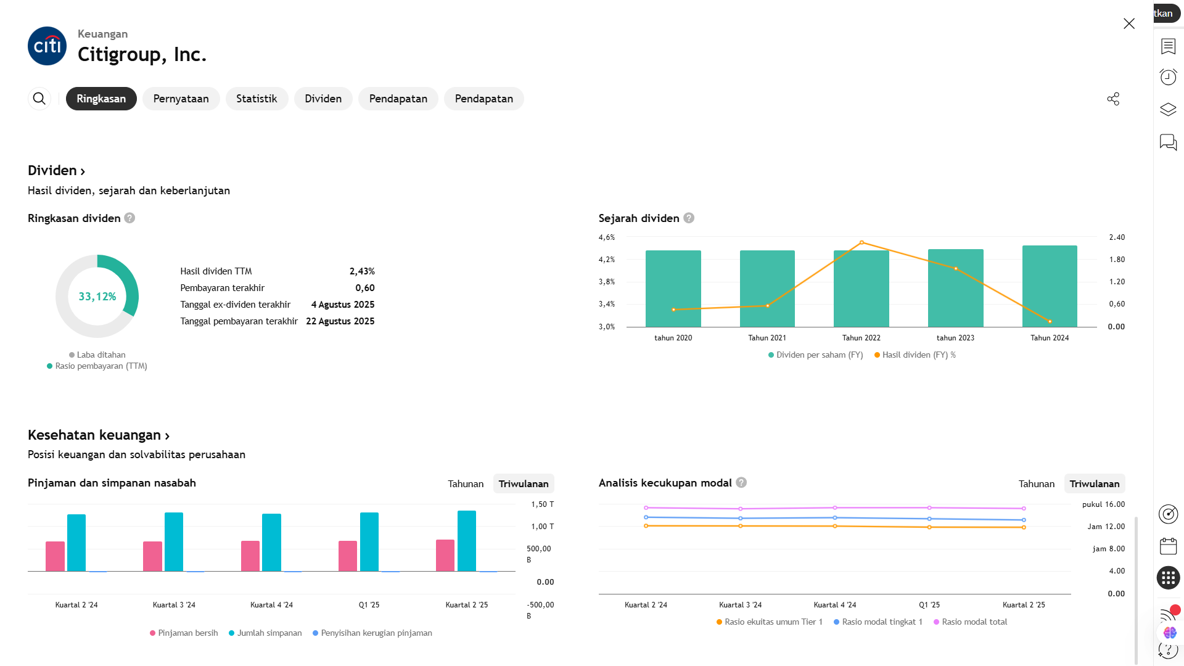Switch loans chart to Tahunan
Viewport: 1184px width, 666px height.
coord(466,484)
